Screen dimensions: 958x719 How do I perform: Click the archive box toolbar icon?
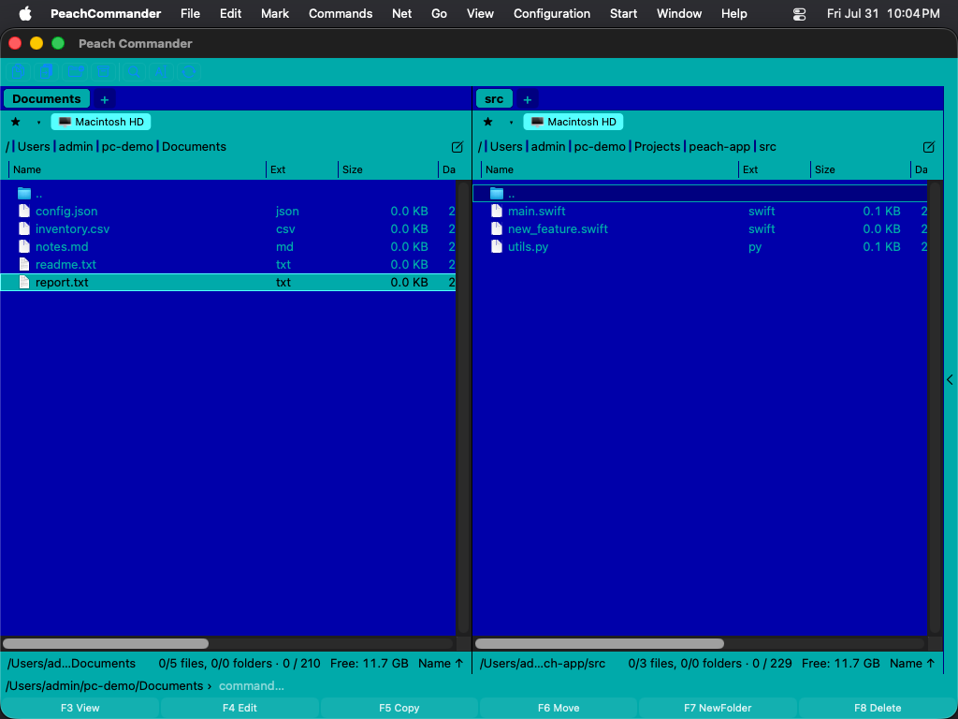(103, 71)
